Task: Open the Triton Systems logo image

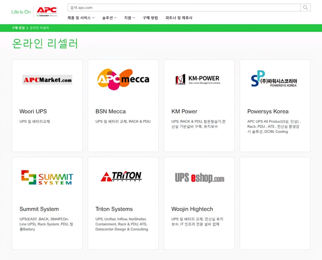Action: pyautogui.click(x=121, y=176)
